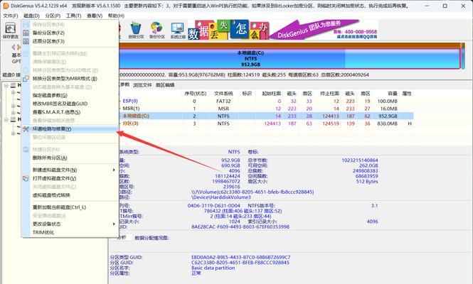Image resolution: width=473 pixels, height=284 pixels.
Task: Click the 分析 button beside 数据分配情况图
Action: coord(122,238)
